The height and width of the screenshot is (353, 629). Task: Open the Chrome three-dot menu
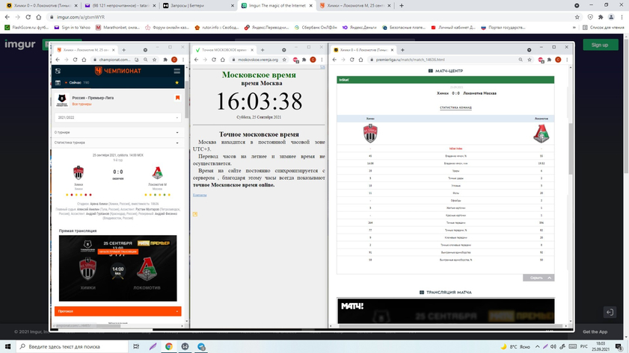point(622,17)
